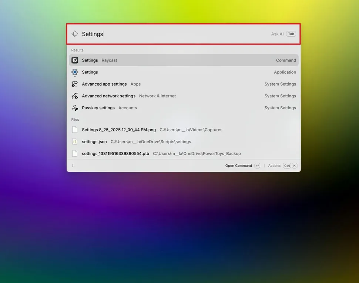This screenshot has height=283, width=359.
Task: Place cursor in the search input field
Action: [x=167, y=34]
